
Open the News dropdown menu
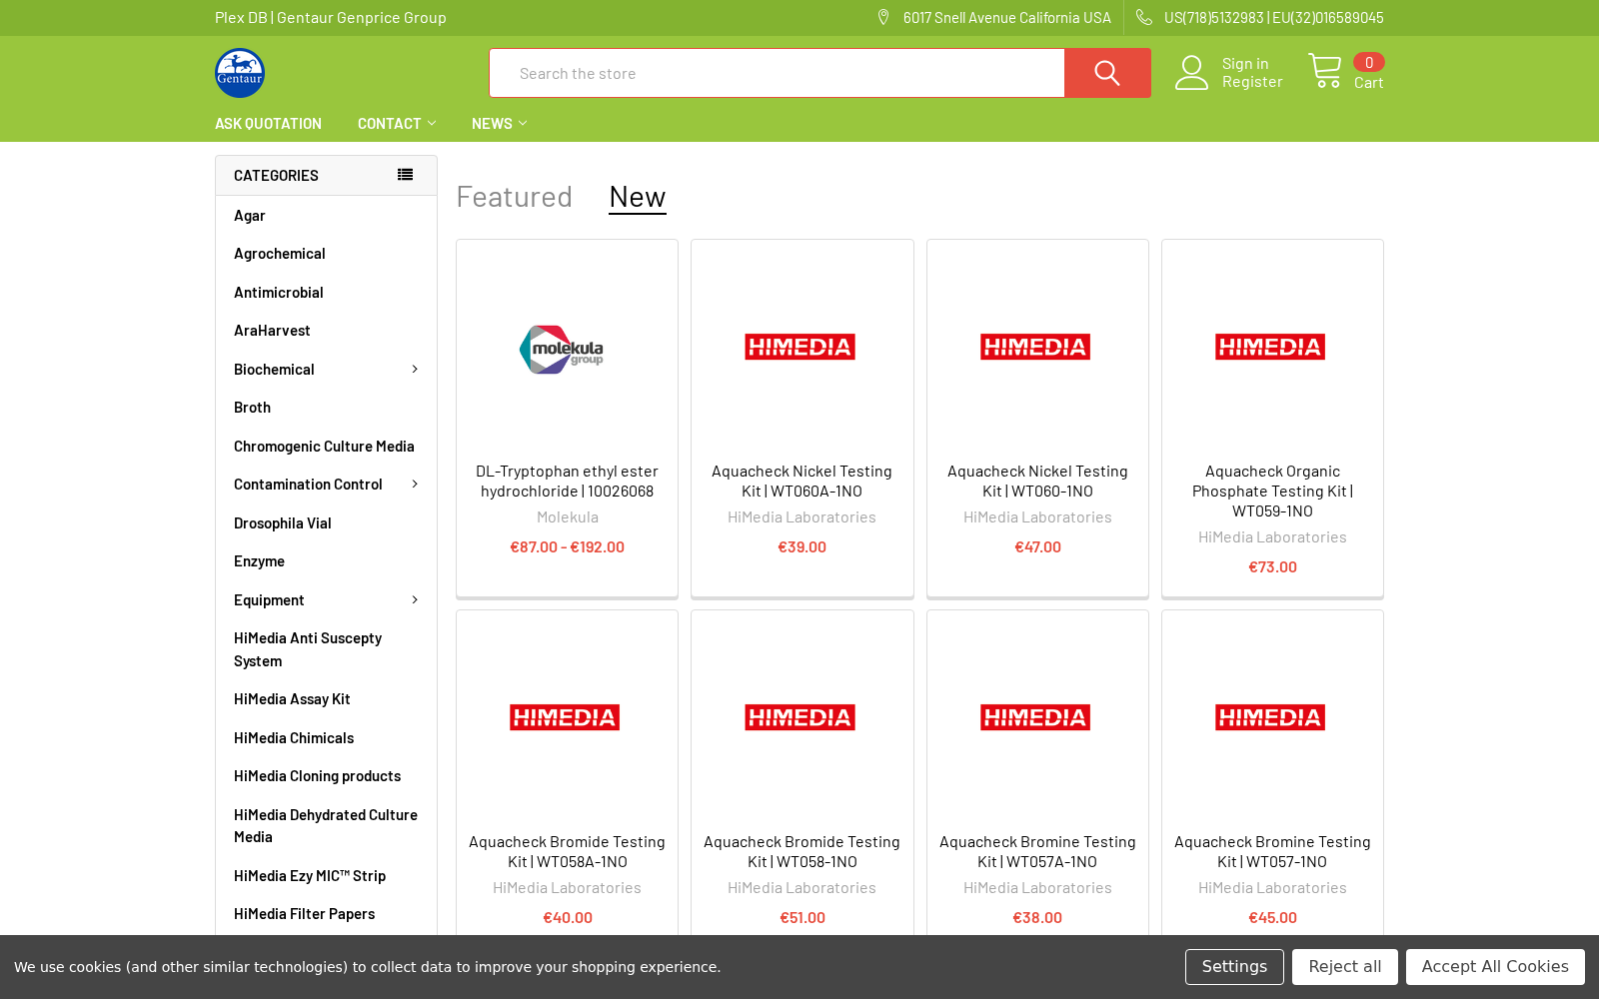click(499, 124)
